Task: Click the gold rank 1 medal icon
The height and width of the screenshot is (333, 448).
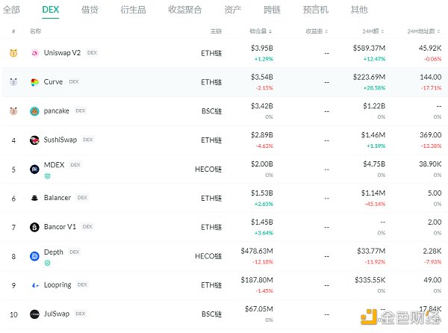Action: pyautogui.click(x=13, y=53)
